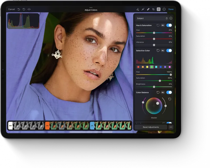The width and height of the screenshot is (210, 168).
Task: Turn off the Selective Color switch
Action: click(x=169, y=50)
